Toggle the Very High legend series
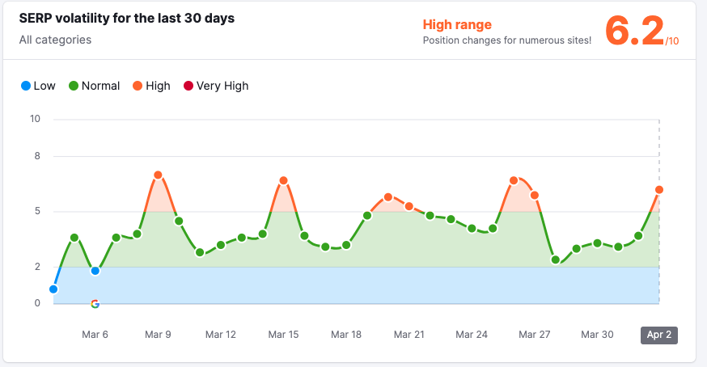 (x=216, y=86)
